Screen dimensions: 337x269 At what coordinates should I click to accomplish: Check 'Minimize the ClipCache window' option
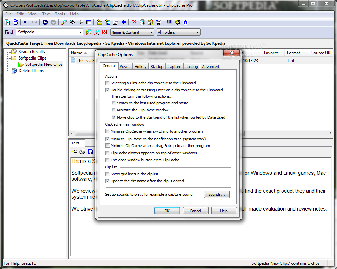point(114,110)
